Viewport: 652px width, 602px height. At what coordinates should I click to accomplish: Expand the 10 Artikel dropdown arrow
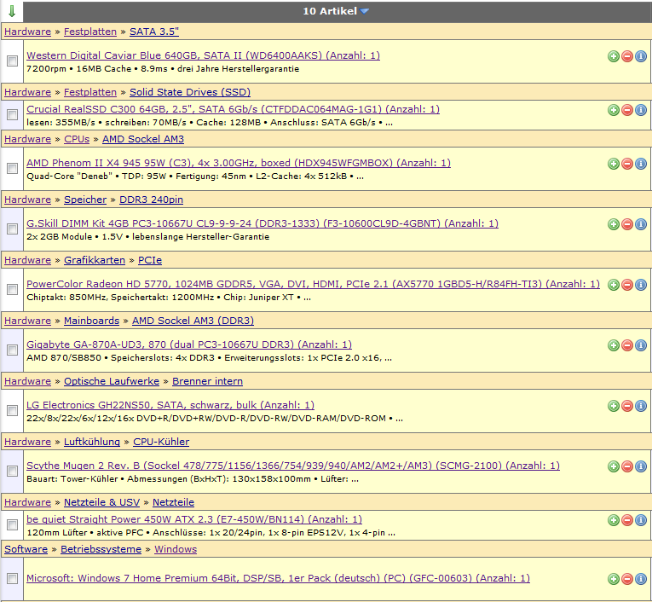click(x=364, y=12)
